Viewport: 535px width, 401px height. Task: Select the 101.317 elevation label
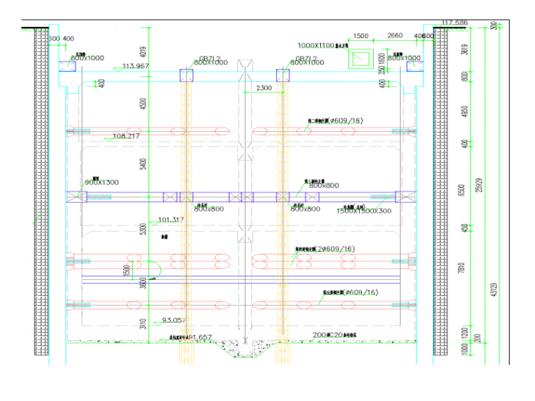click(x=171, y=219)
